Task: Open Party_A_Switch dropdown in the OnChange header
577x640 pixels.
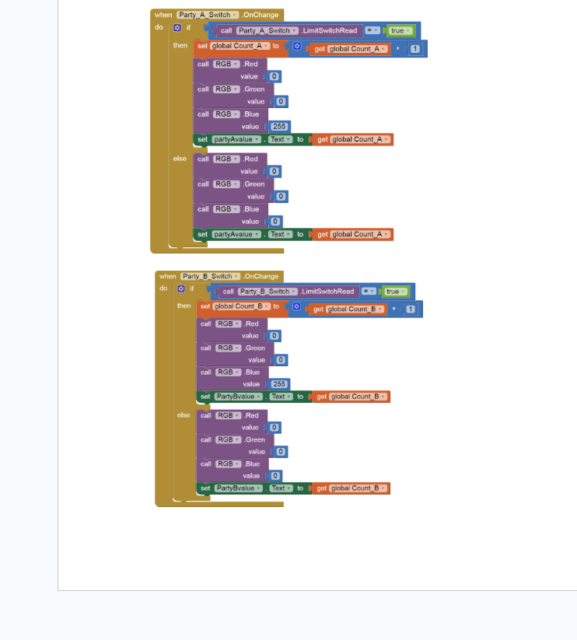Action: (x=208, y=15)
